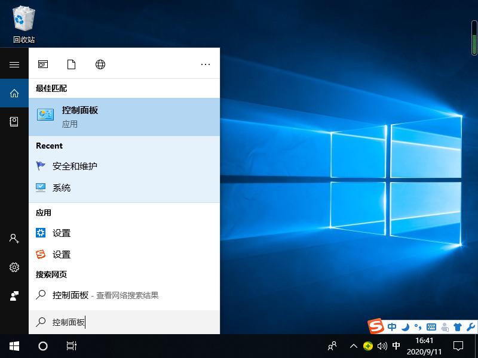
Task: Expand the Start menu hamburger
Action: click(x=13, y=64)
